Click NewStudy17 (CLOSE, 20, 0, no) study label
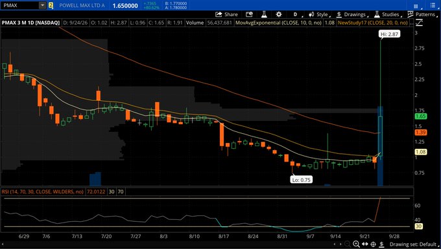Screen dimensions: 441x249 click(x=373, y=23)
